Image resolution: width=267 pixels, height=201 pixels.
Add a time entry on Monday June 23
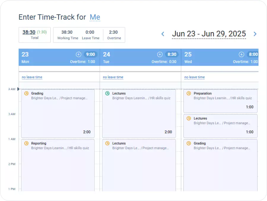pyautogui.click(x=78, y=54)
